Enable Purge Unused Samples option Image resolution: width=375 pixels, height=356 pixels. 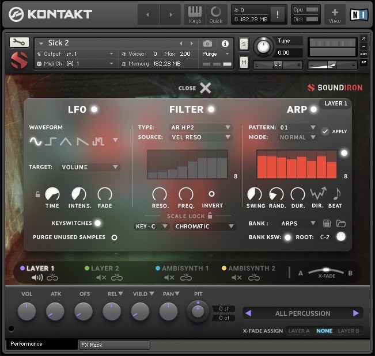point(114,237)
